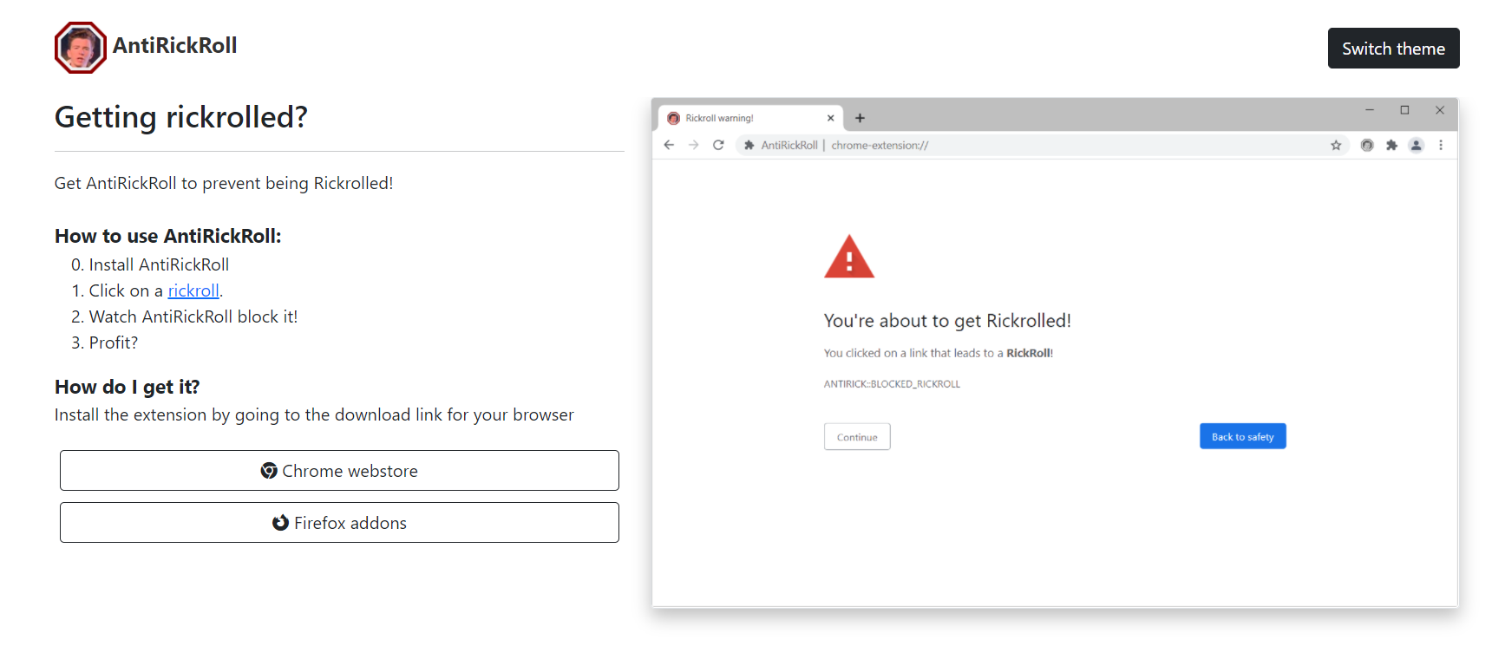
Task: Click the bookmark star icon
Action: (1336, 145)
